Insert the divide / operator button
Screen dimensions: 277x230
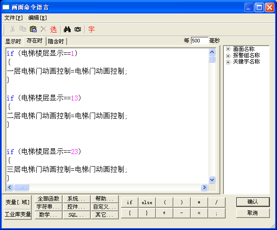coord(217,202)
